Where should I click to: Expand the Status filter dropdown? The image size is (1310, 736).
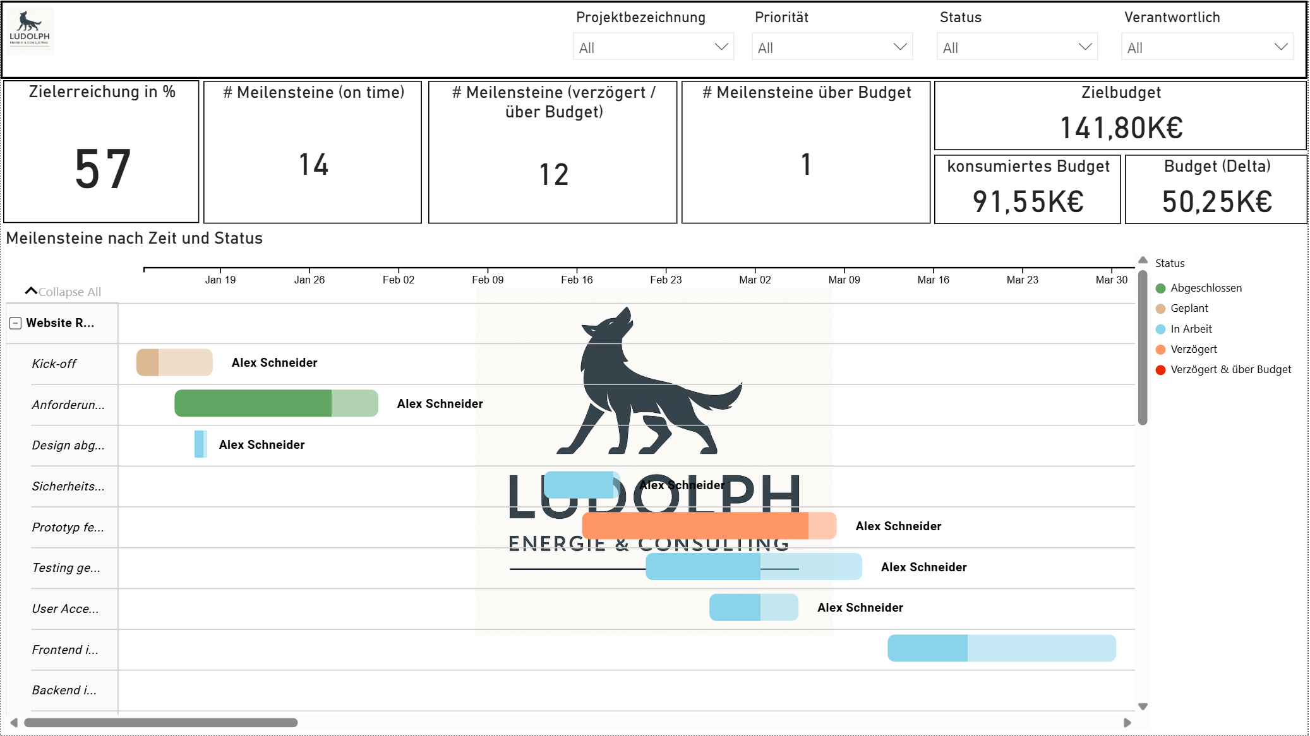[1016, 47]
